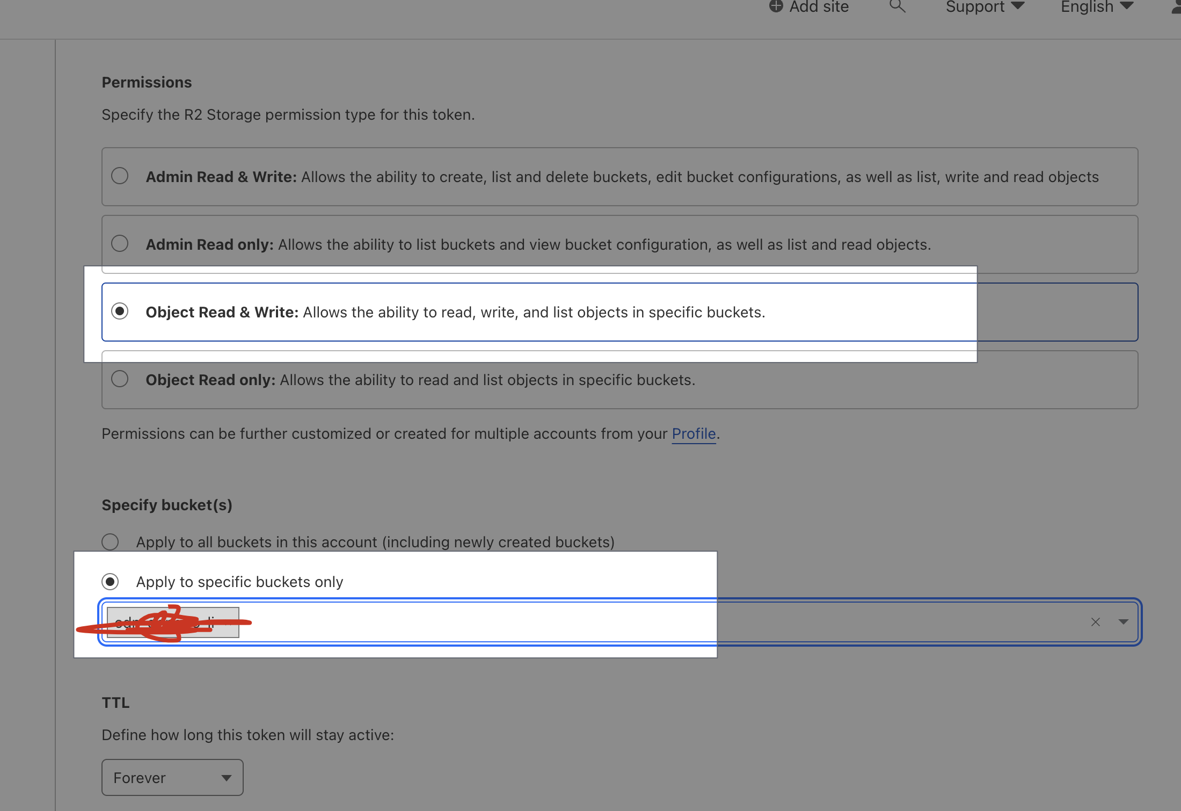This screenshot has height=811, width=1181.
Task: Select Object Read only permission
Action: [119, 379]
